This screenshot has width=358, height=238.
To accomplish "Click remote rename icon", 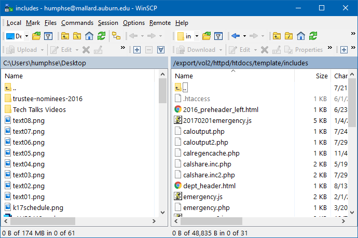I will point(276,50).
